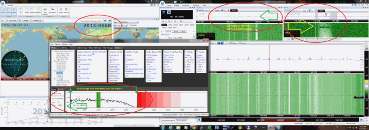
Task: Open the Home help icon in ribbon
Action: [61, 10]
